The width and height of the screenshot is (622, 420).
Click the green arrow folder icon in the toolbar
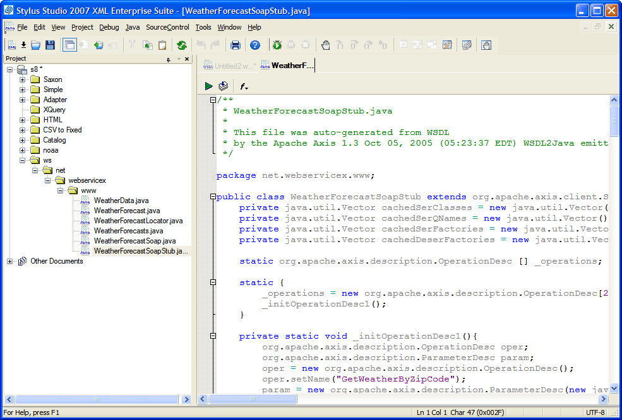(x=99, y=45)
